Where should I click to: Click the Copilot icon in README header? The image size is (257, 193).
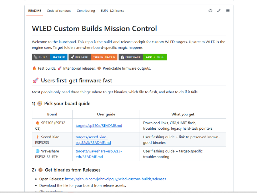(x=210, y=10)
